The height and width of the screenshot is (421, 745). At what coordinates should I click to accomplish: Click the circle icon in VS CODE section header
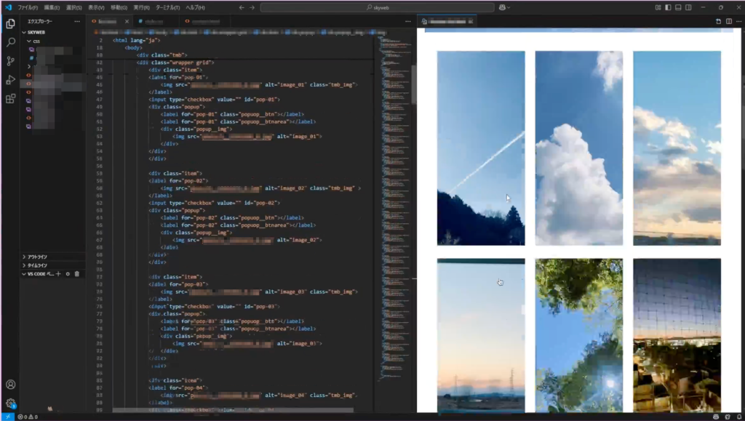[68, 274]
